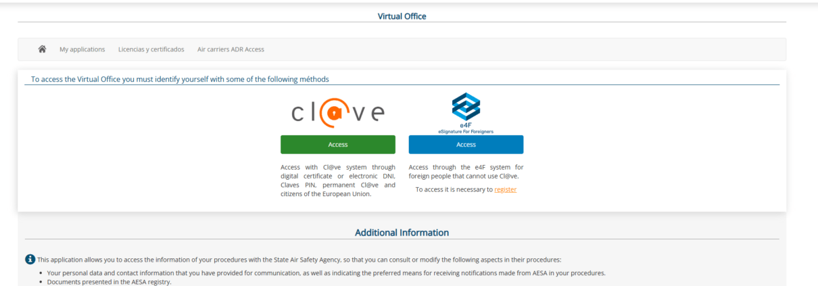Follow the orange register link
Screen dimensions: 818x286
(505, 189)
